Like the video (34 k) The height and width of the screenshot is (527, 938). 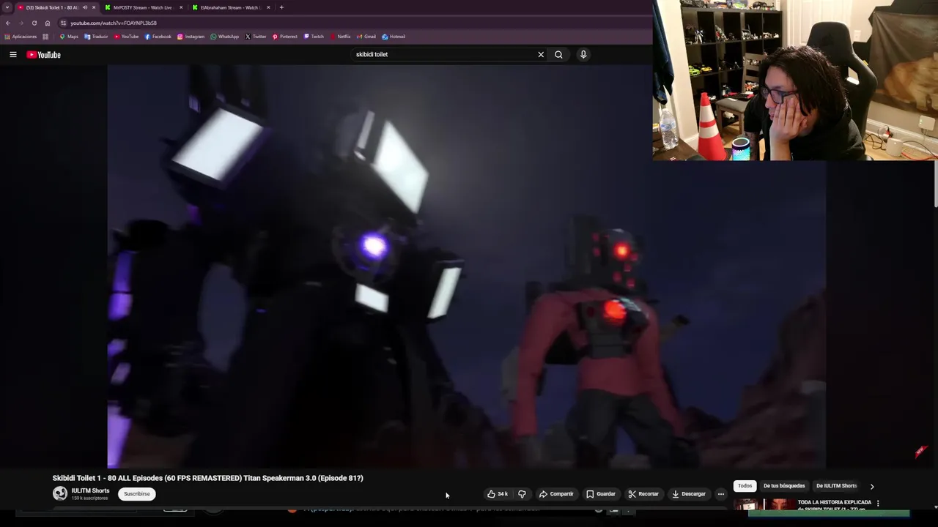tap(498, 494)
